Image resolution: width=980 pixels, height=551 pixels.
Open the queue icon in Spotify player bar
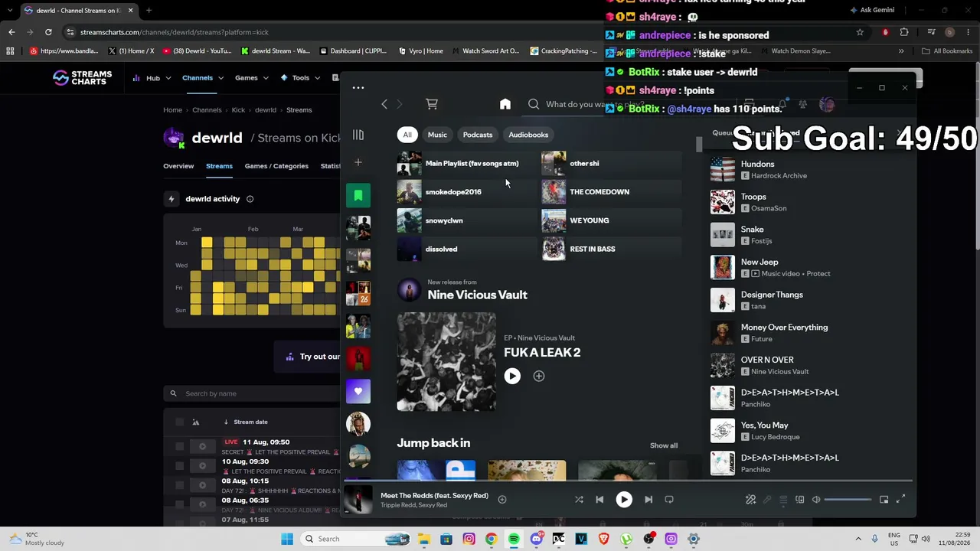[783, 500]
